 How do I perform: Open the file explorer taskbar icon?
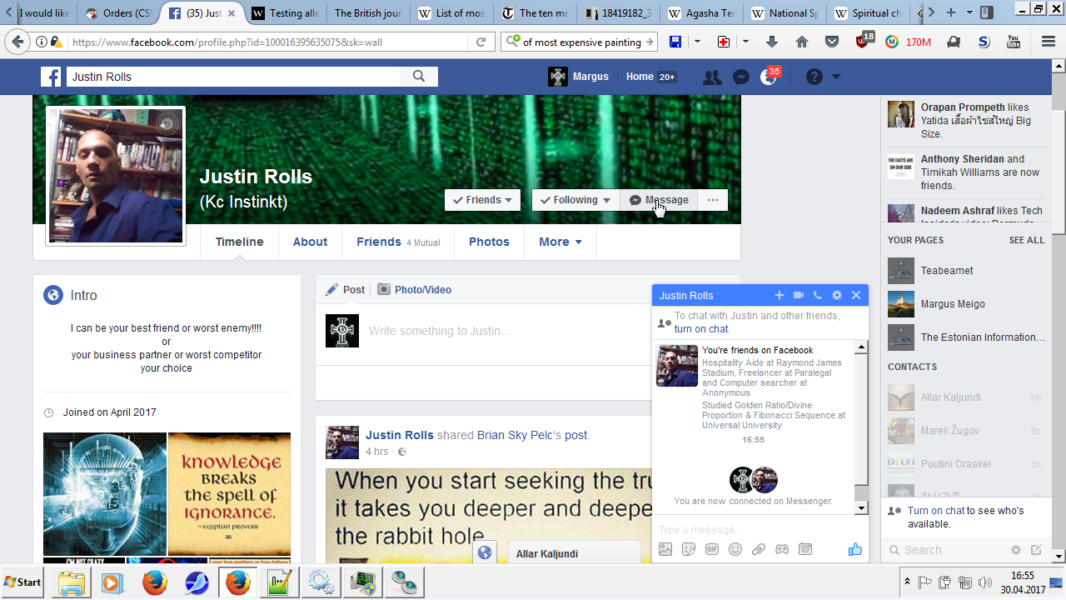71,582
